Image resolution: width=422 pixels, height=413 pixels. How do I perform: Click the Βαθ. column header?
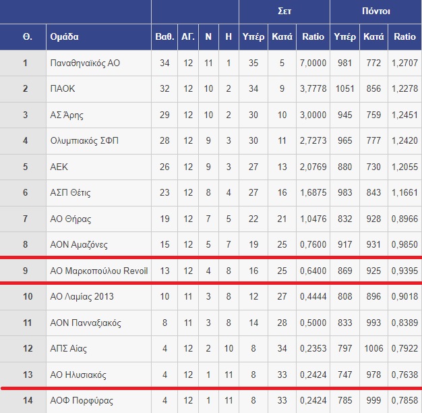[x=164, y=36]
